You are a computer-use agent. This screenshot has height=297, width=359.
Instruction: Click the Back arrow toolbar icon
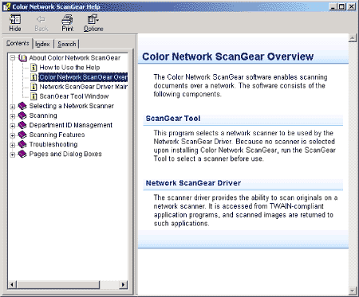click(41, 19)
